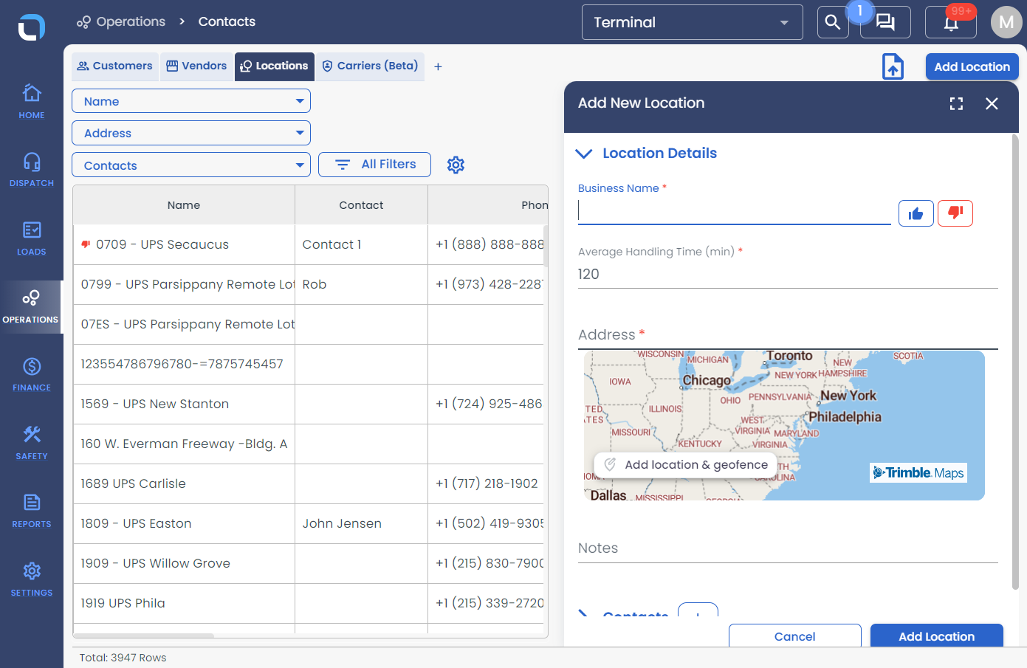This screenshot has width=1027, height=668.
Task: Open the Terminal dropdown
Action: click(x=693, y=22)
